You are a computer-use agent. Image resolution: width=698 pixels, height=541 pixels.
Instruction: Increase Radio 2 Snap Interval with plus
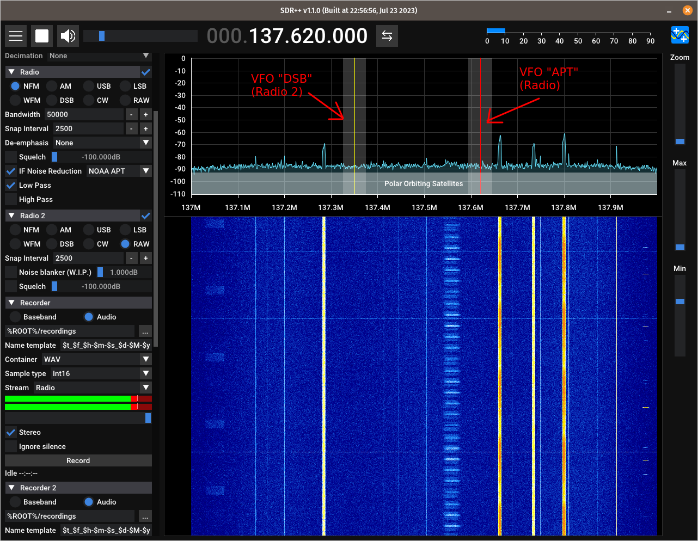click(x=145, y=258)
